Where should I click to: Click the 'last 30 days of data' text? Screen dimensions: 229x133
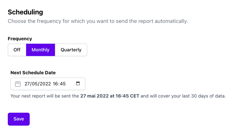pyautogui.click(x=204, y=96)
